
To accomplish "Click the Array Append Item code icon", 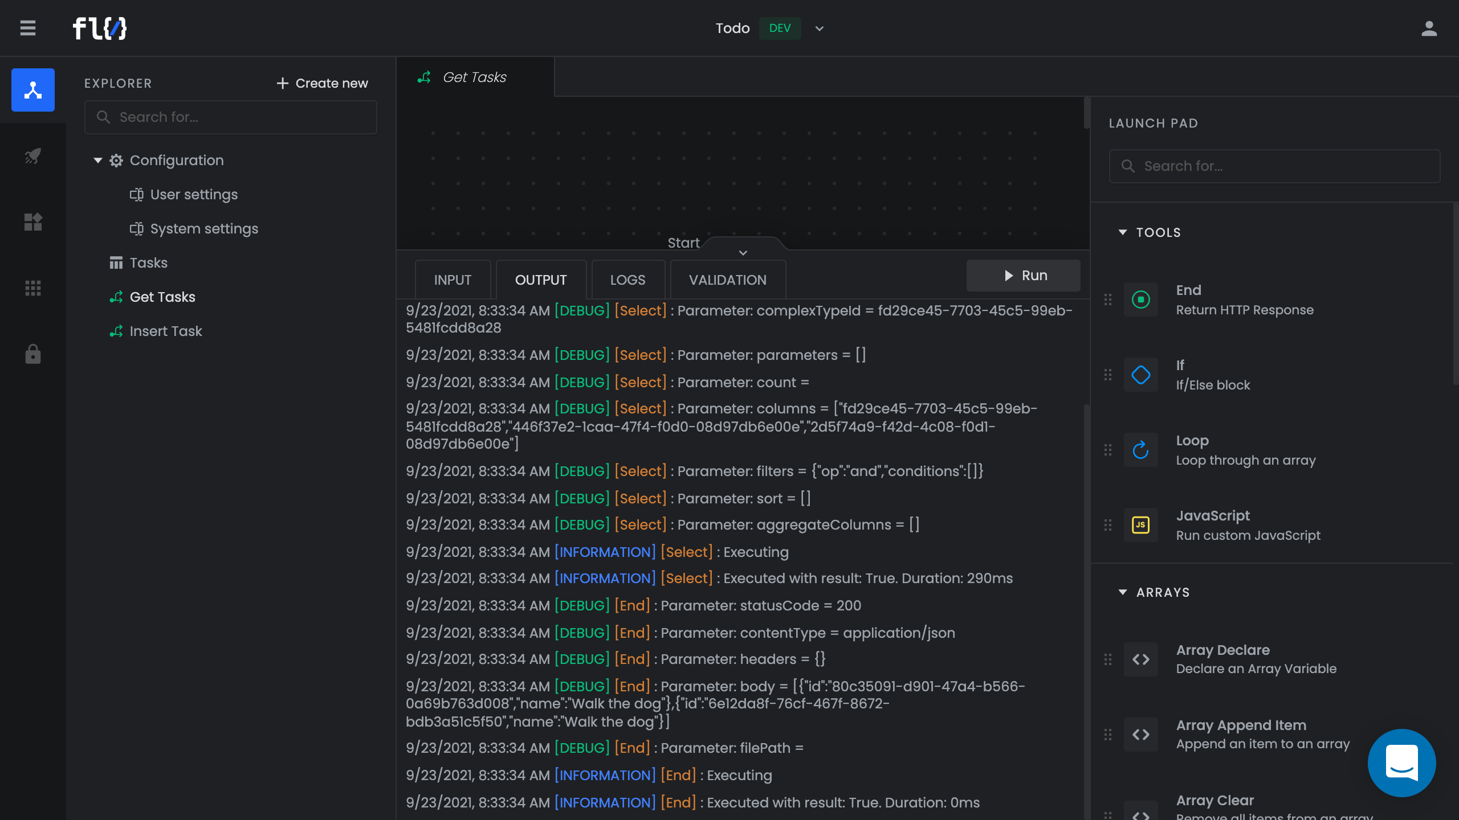I will coord(1141,735).
